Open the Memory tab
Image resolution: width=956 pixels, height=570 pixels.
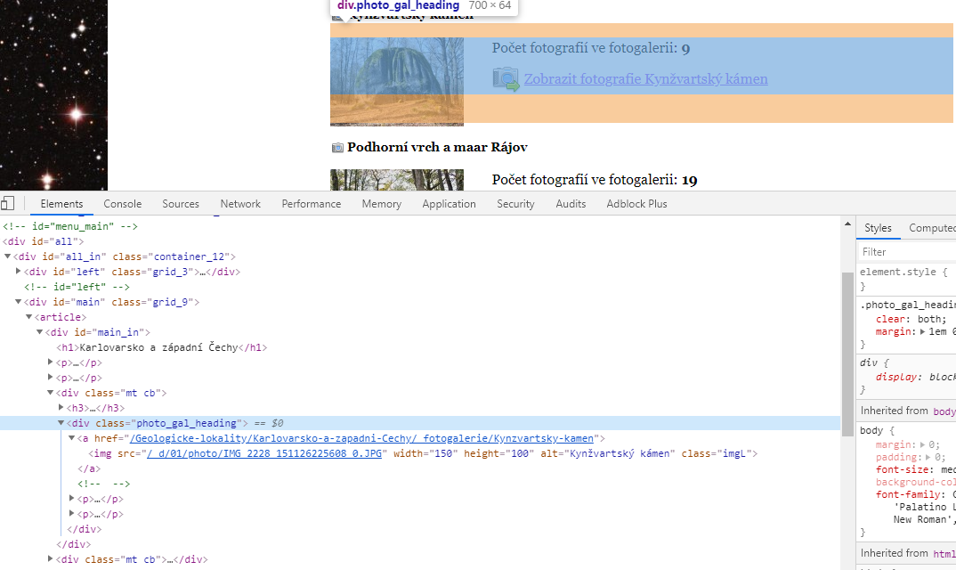pos(382,204)
